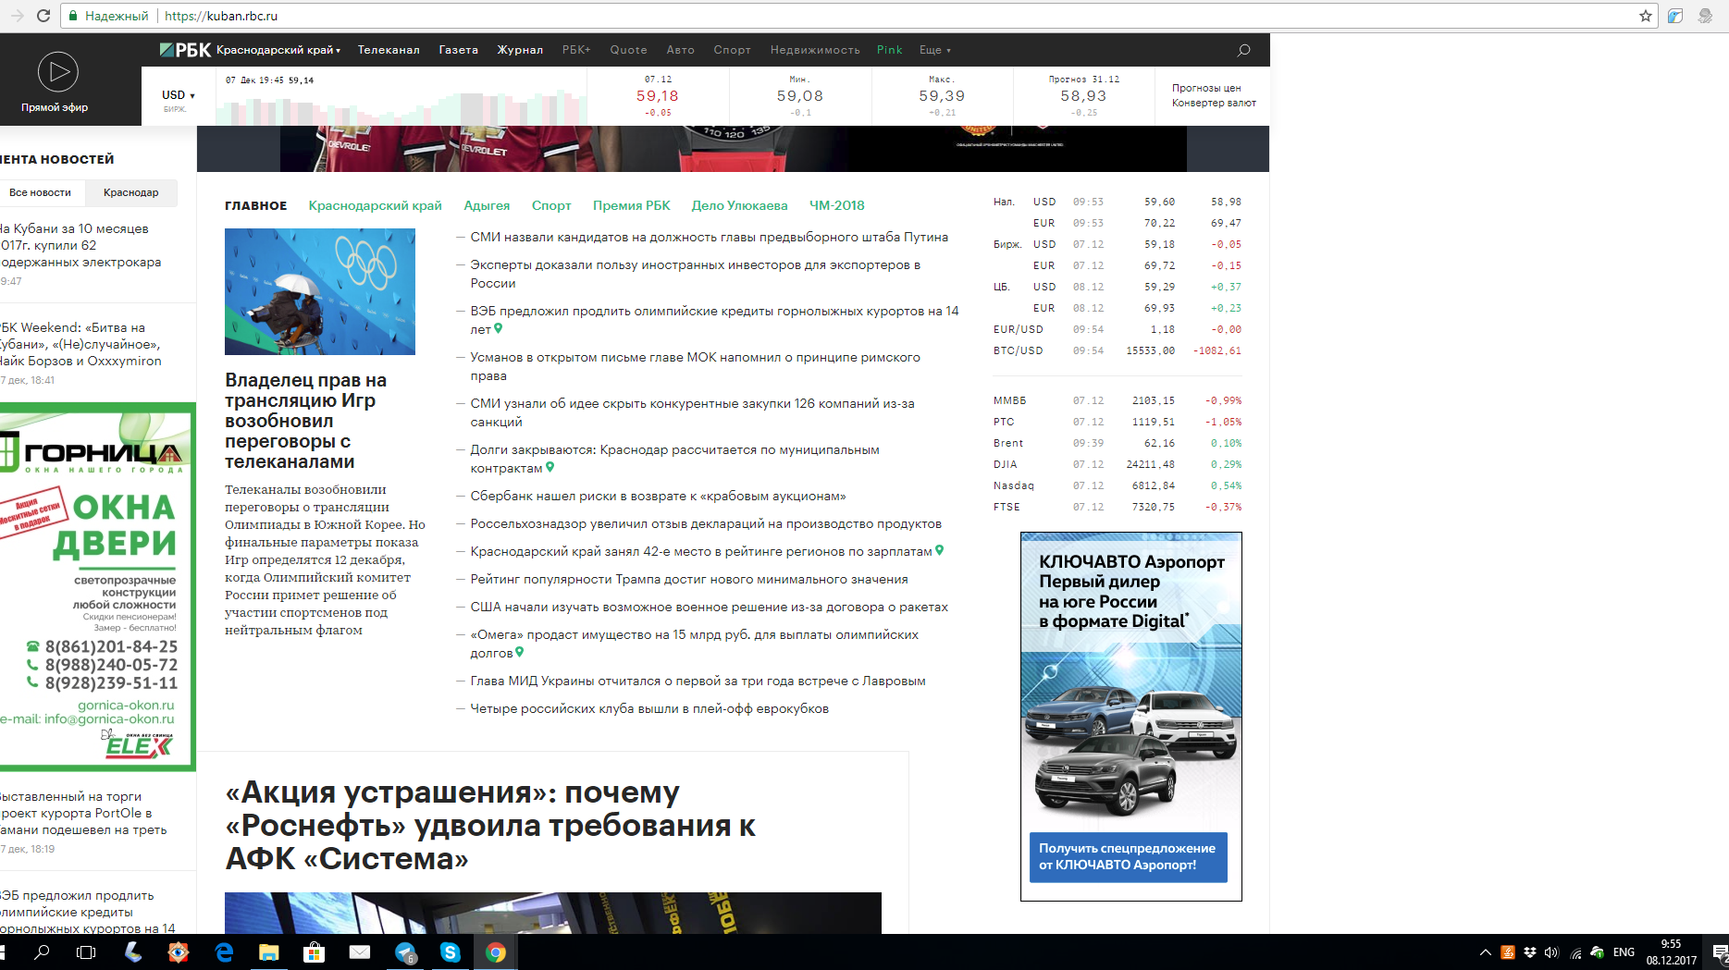This screenshot has width=1729, height=970.
Task: Reload the page in Chrome
Action: pos(43,16)
